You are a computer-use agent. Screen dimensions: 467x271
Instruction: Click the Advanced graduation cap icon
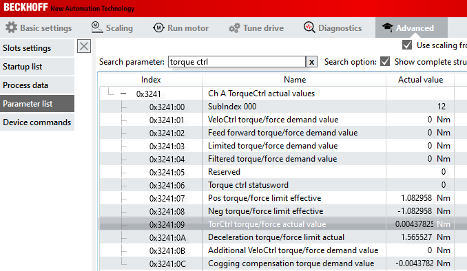pos(387,28)
